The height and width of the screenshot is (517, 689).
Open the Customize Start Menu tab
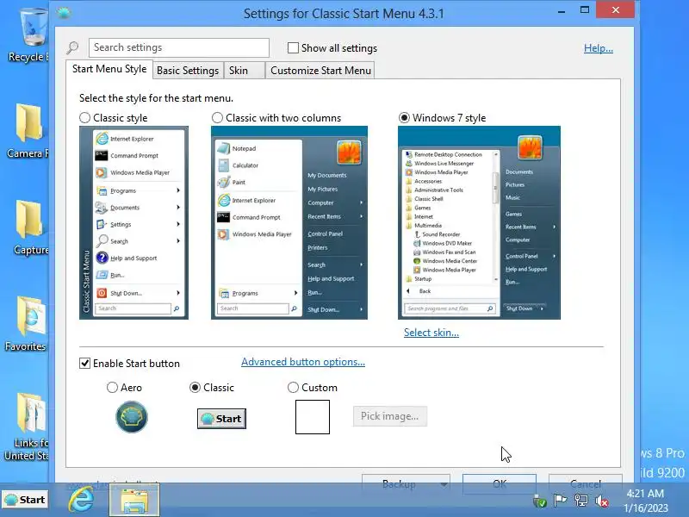tap(320, 71)
